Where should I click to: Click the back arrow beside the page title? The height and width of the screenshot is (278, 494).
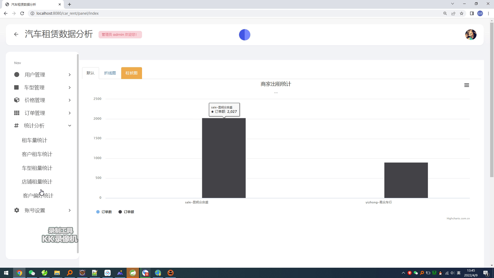[x=16, y=34]
